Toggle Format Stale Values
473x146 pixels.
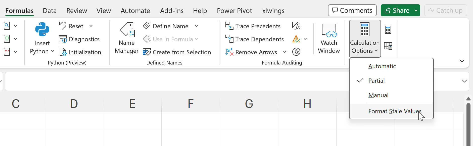(395, 111)
